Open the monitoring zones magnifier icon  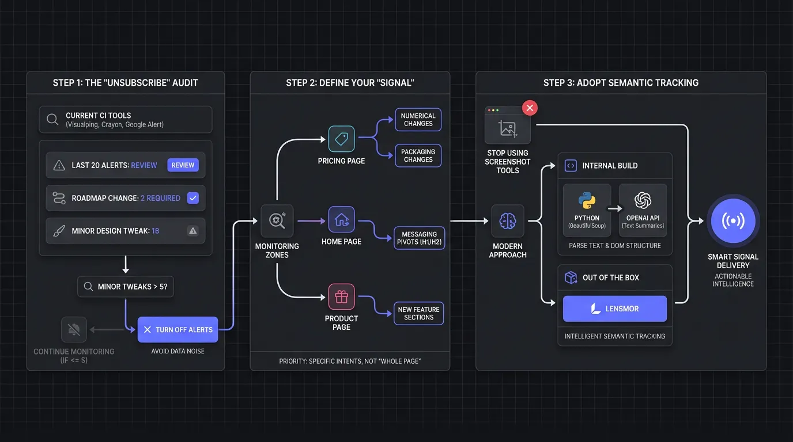(x=277, y=221)
